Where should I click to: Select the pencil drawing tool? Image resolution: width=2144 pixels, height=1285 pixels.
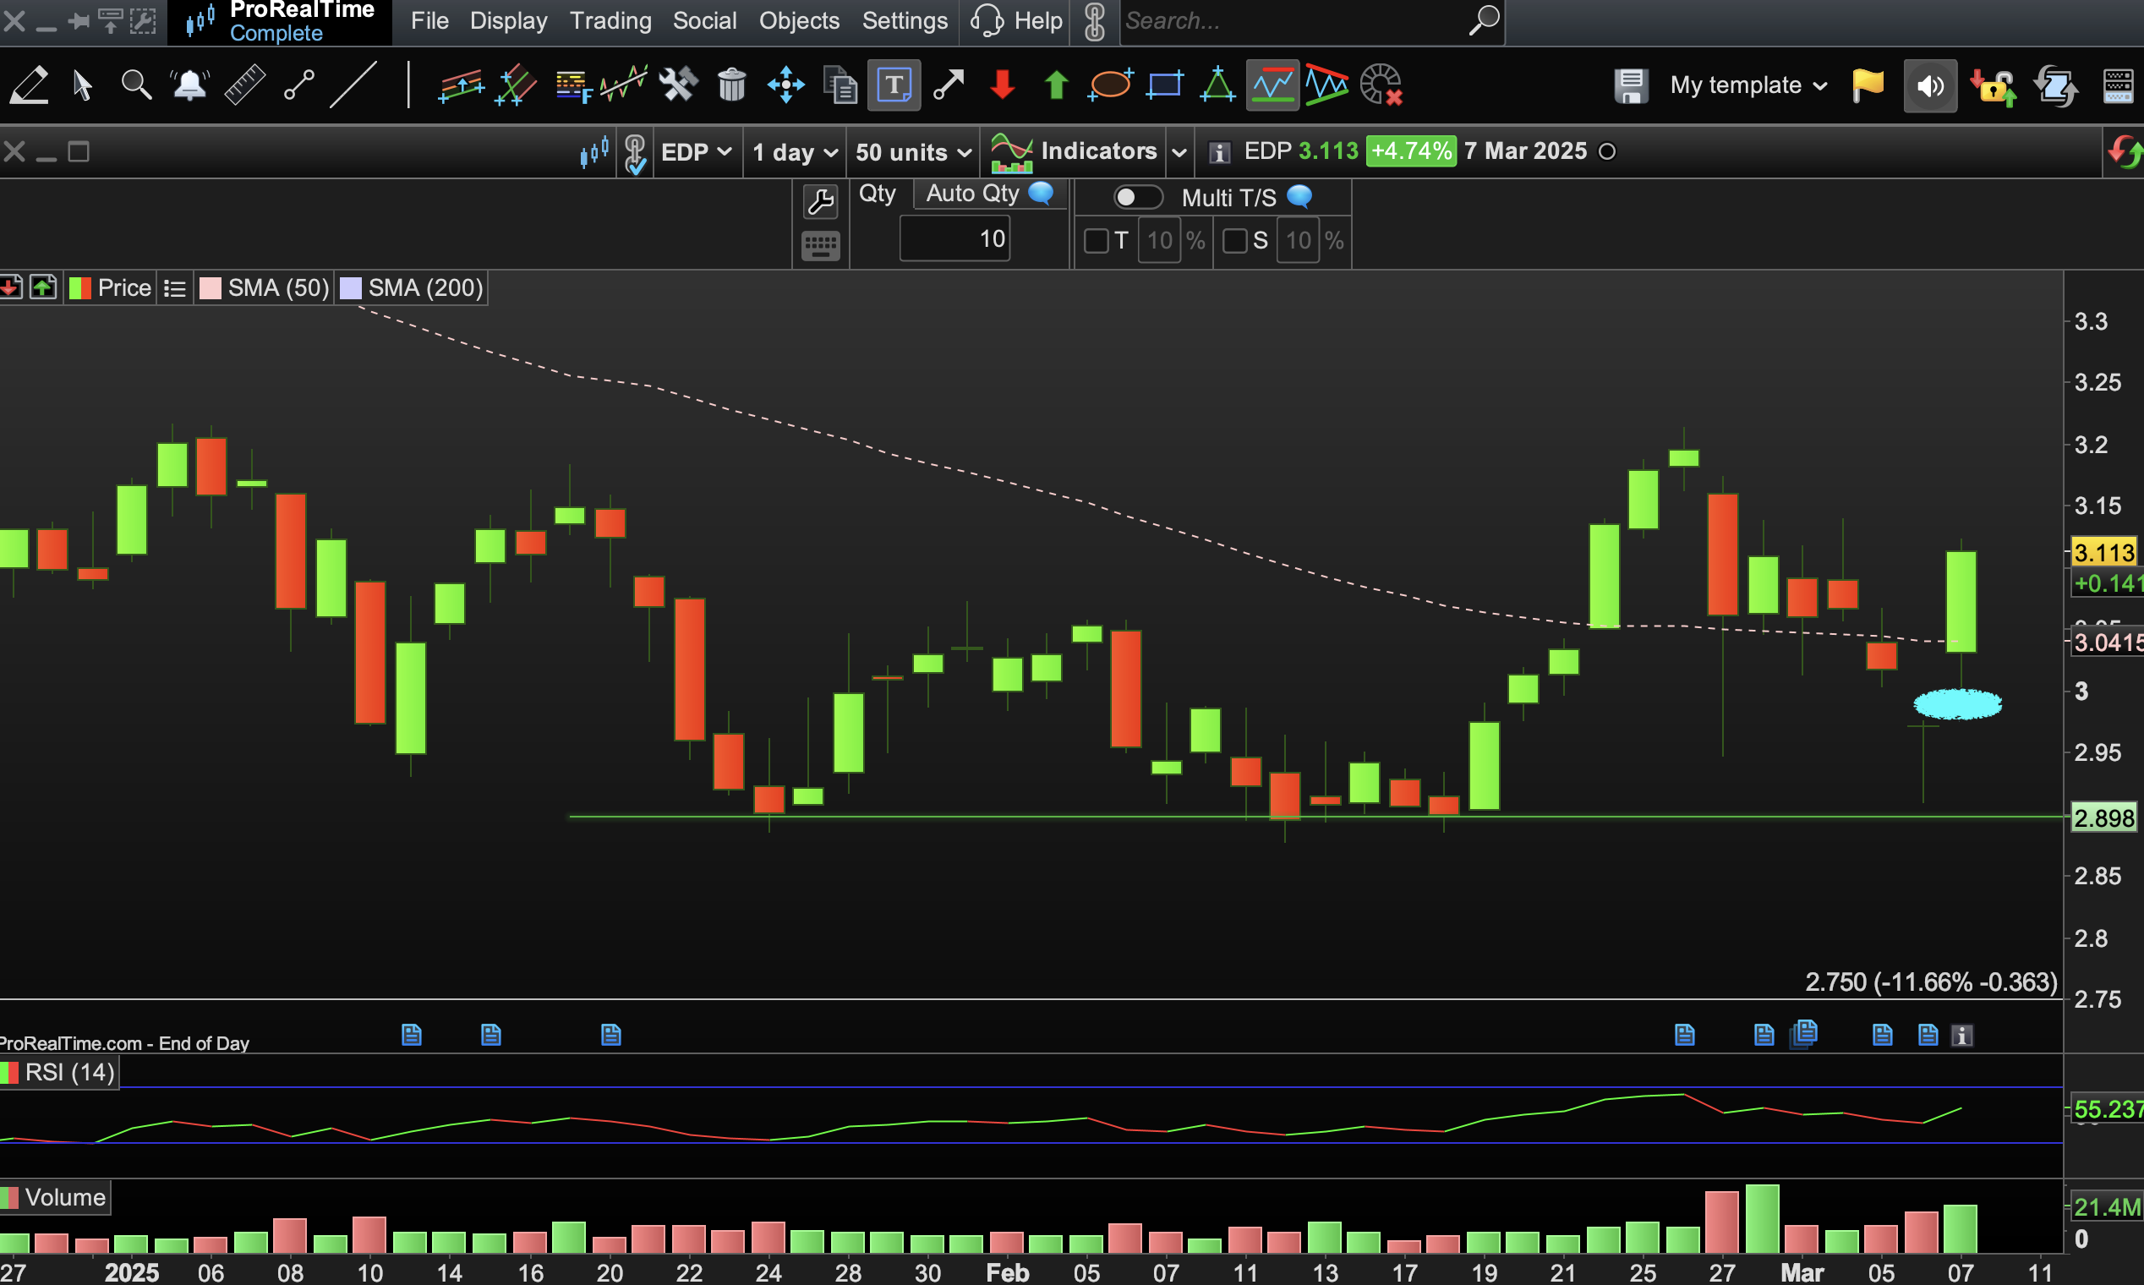point(29,85)
